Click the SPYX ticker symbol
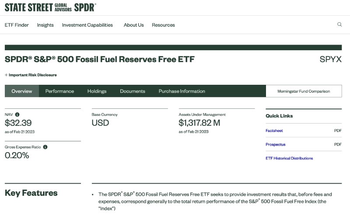The height and width of the screenshot is (215, 350). click(331, 59)
